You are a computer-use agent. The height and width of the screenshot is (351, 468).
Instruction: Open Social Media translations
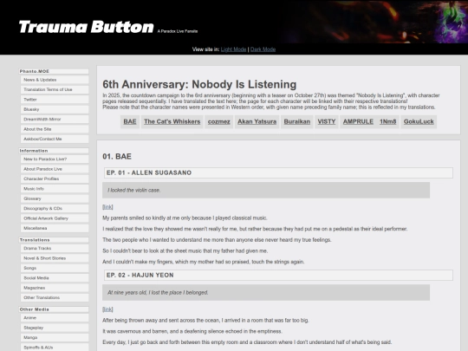coord(55,278)
